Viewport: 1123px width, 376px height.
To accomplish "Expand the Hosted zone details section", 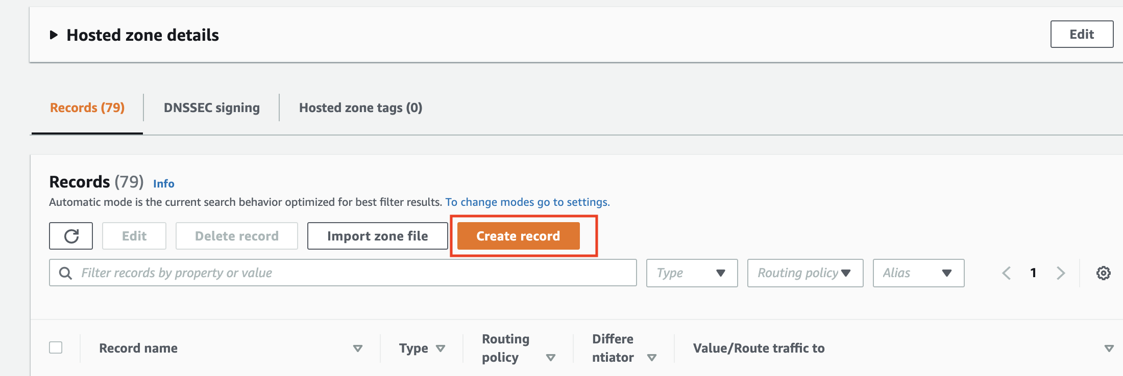I will coord(53,35).
